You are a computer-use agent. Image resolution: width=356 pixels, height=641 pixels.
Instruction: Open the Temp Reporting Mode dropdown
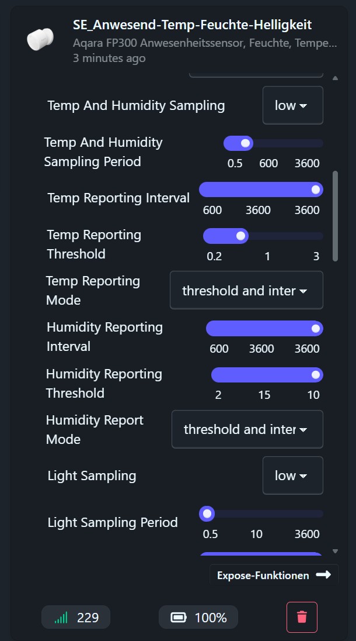click(x=246, y=290)
